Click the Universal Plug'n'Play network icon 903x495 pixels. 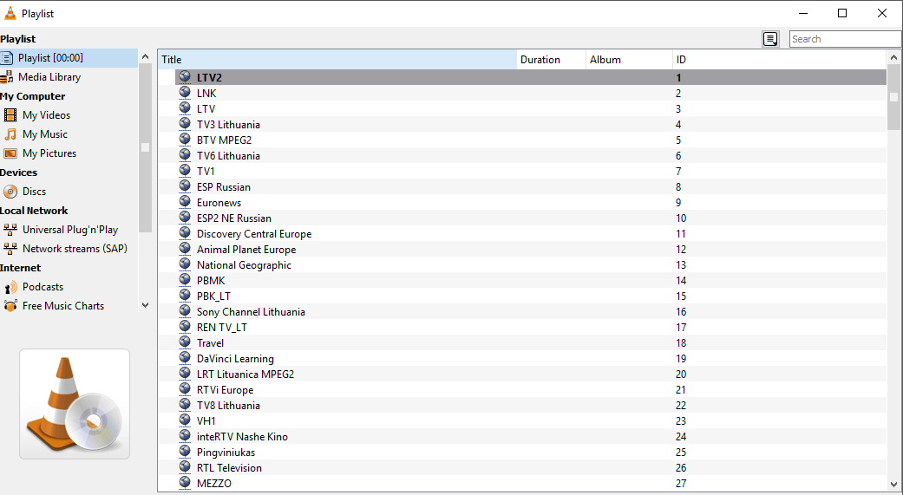(10, 230)
